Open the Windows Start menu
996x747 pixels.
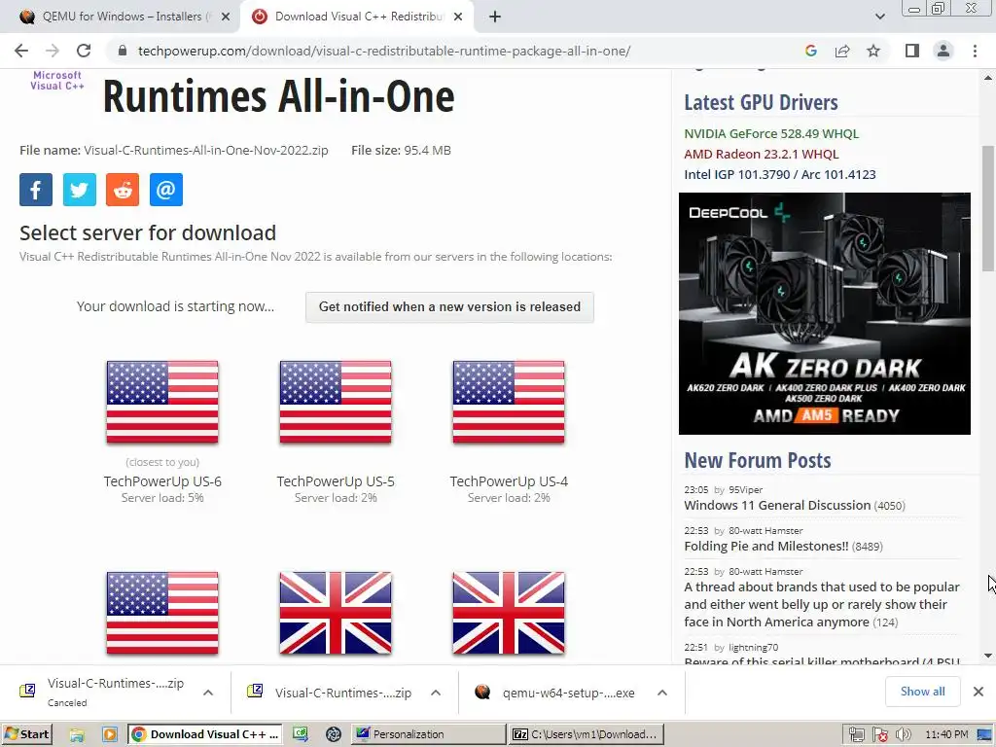[26, 734]
